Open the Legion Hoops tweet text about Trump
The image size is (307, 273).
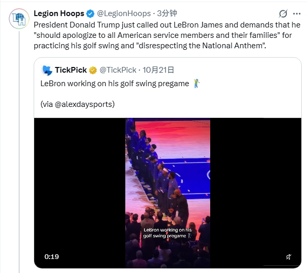pyautogui.click(x=167, y=35)
